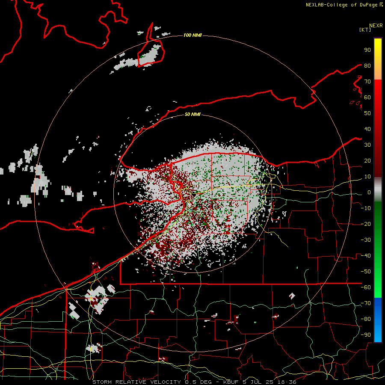Click the -30 tick label on the scale

pos(366,240)
